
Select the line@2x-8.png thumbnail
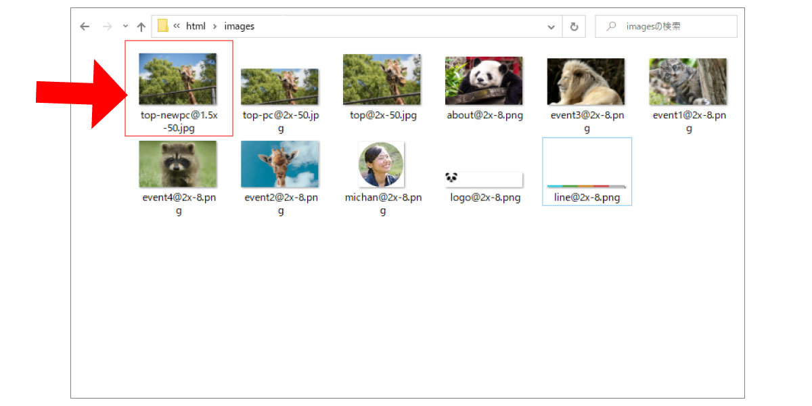tap(586, 186)
